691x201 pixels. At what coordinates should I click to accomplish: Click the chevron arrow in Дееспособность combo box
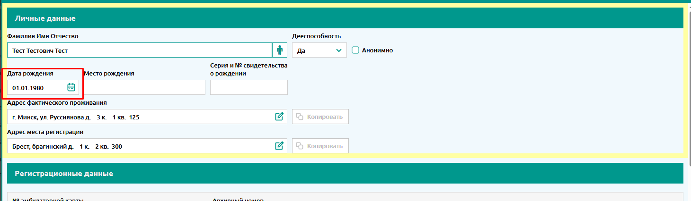[338, 50]
